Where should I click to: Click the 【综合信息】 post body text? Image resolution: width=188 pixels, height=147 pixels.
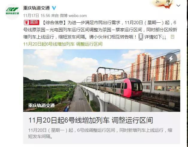100,30
